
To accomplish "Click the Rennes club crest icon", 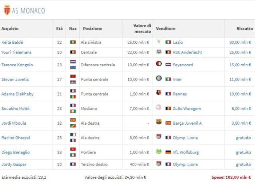I will pyautogui.click(x=159, y=93).
